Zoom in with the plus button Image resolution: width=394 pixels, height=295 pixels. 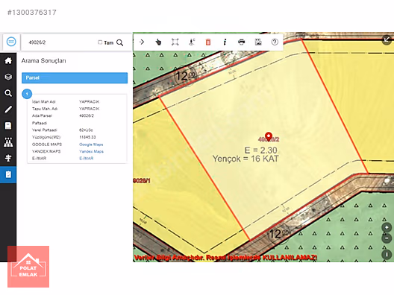pyautogui.click(x=387, y=227)
